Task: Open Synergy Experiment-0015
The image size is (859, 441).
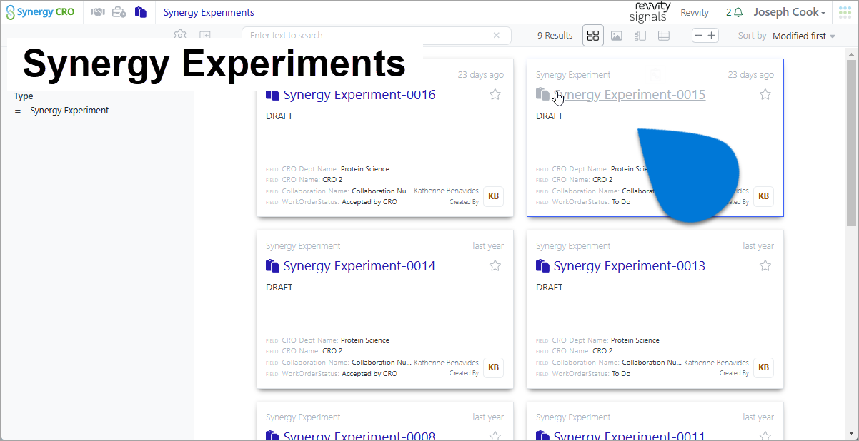Action: click(x=630, y=95)
